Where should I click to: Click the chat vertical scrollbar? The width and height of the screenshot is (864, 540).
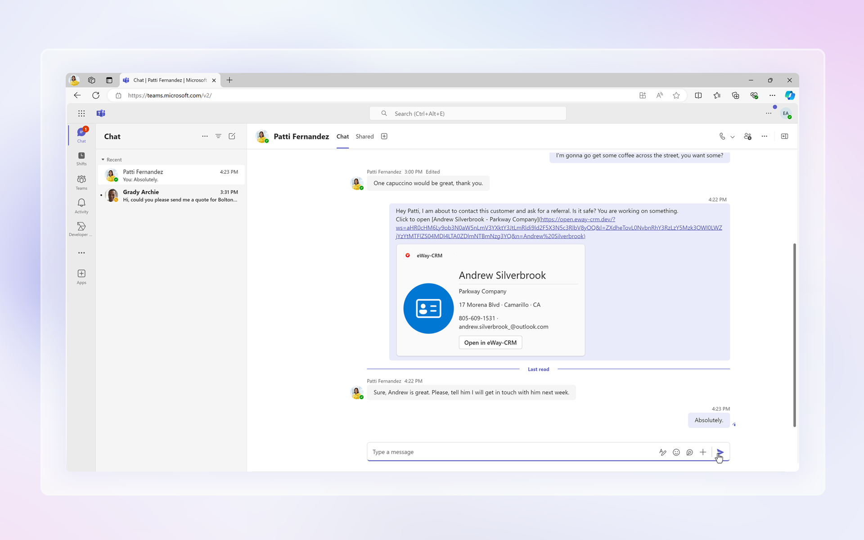794,335
